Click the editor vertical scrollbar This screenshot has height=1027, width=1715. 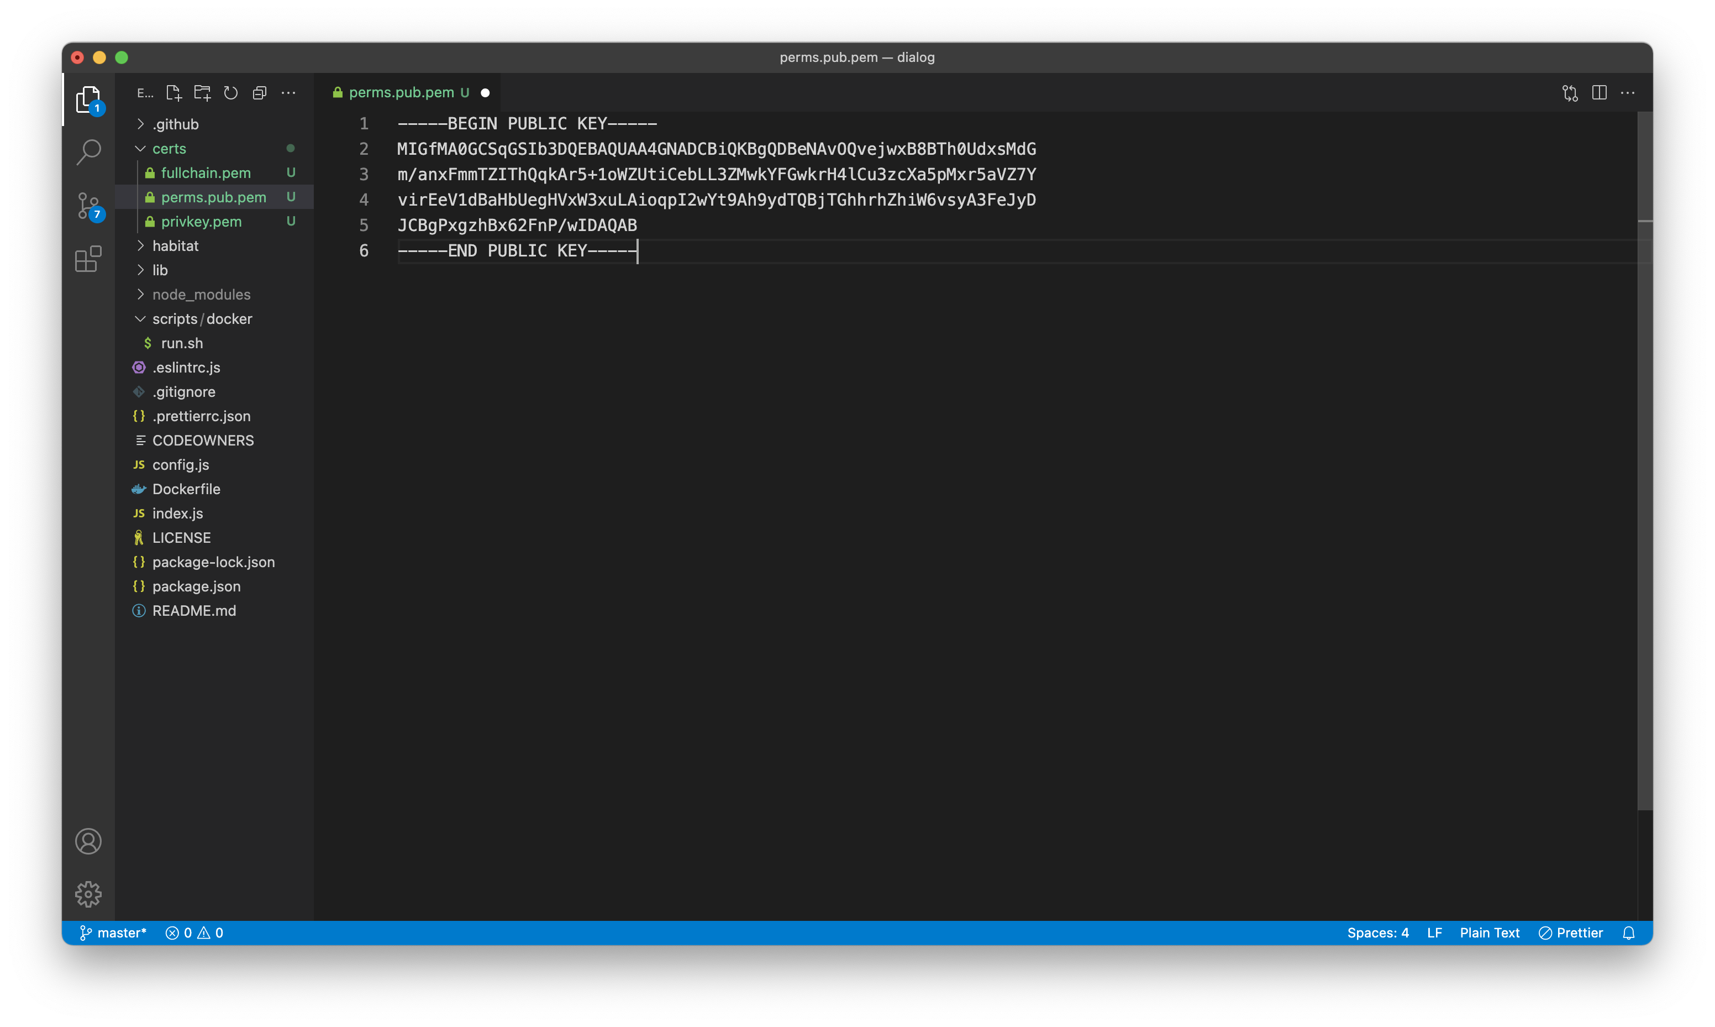(1645, 460)
